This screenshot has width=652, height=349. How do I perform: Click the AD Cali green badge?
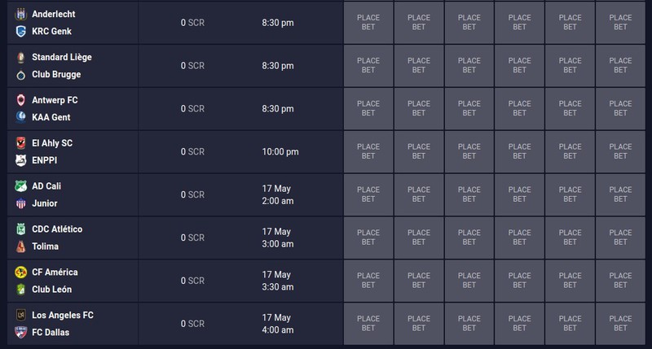point(21,186)
